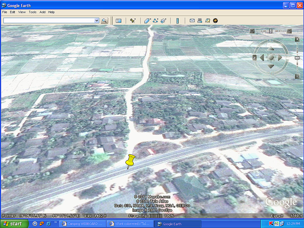Open the Tools menu
The image size is (304, 228).
pos(32,12)
